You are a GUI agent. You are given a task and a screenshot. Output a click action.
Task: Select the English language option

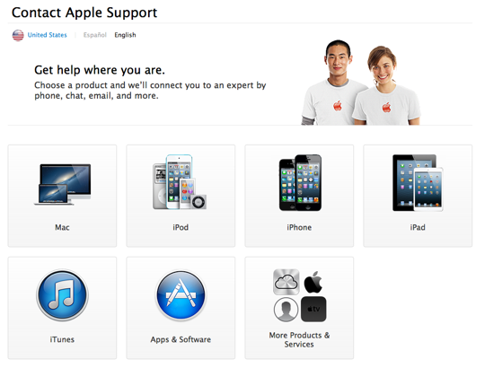click(x=125, y=35)
